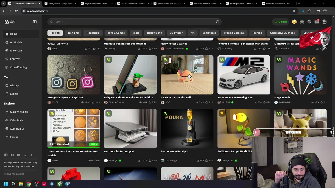This screenshot has height=188, width=335.
Task: Click the gold hexagon points icon
Action: pyautogui.click(x=294, y=22)
